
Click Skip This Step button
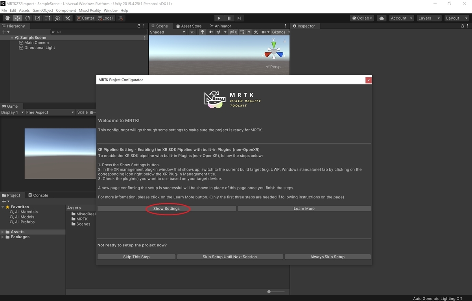(x=136, y=257)
